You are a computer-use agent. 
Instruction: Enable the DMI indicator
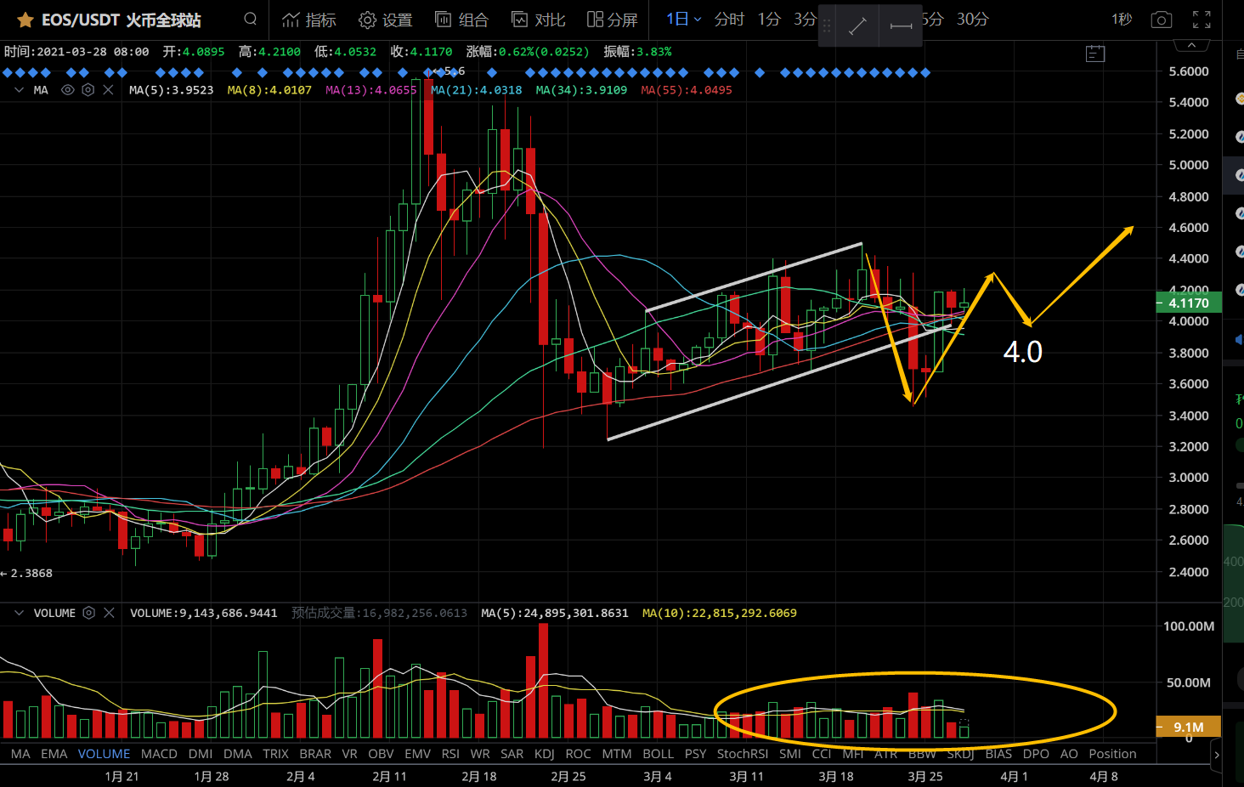point(201,754)
